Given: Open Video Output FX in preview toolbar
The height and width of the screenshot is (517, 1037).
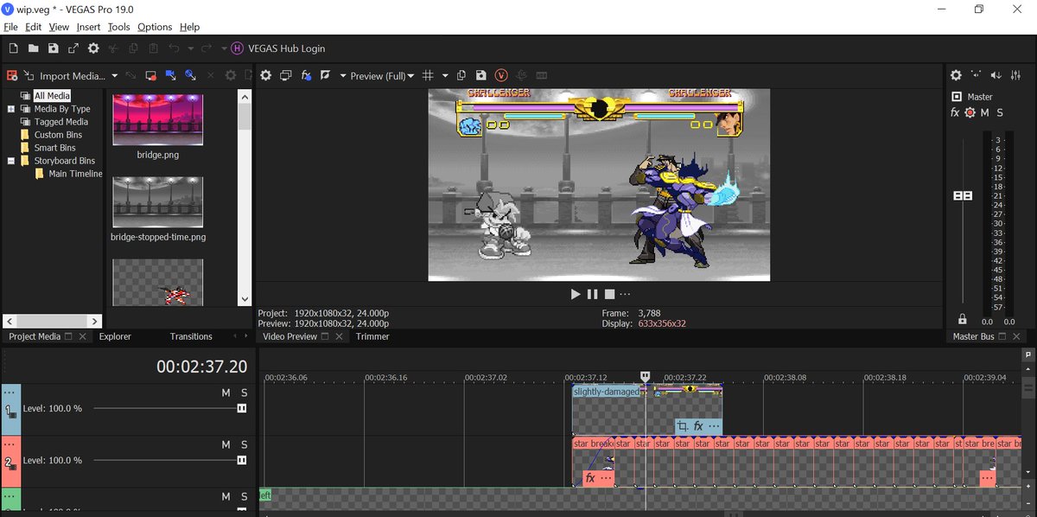Looking at the screenshot, I should pyautogui.click(x=306, y=76).
